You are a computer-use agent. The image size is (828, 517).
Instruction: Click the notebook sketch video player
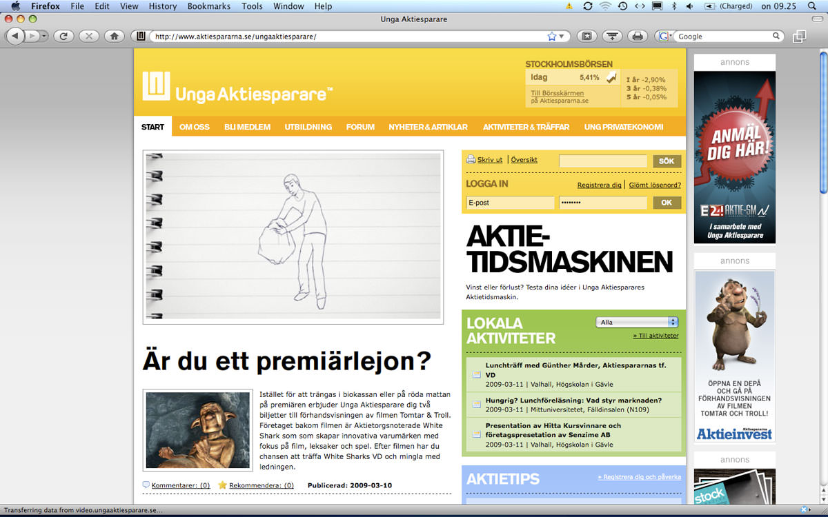tap(293, 237)
